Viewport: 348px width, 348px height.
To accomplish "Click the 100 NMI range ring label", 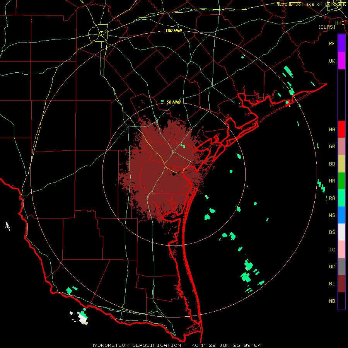I will pyautogui.click(x=174, y=31).
